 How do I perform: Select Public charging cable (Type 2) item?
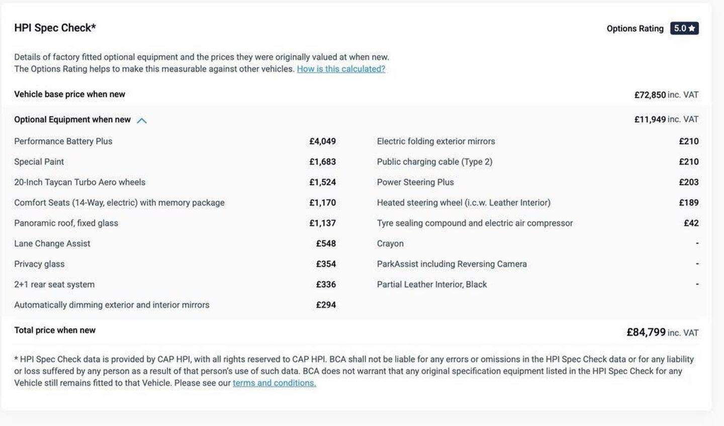434,162
